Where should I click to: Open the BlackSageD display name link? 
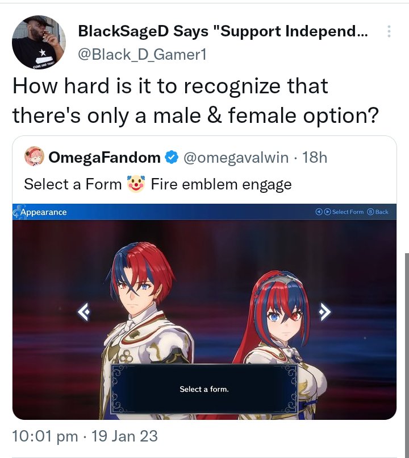click(x=223, y=31)
